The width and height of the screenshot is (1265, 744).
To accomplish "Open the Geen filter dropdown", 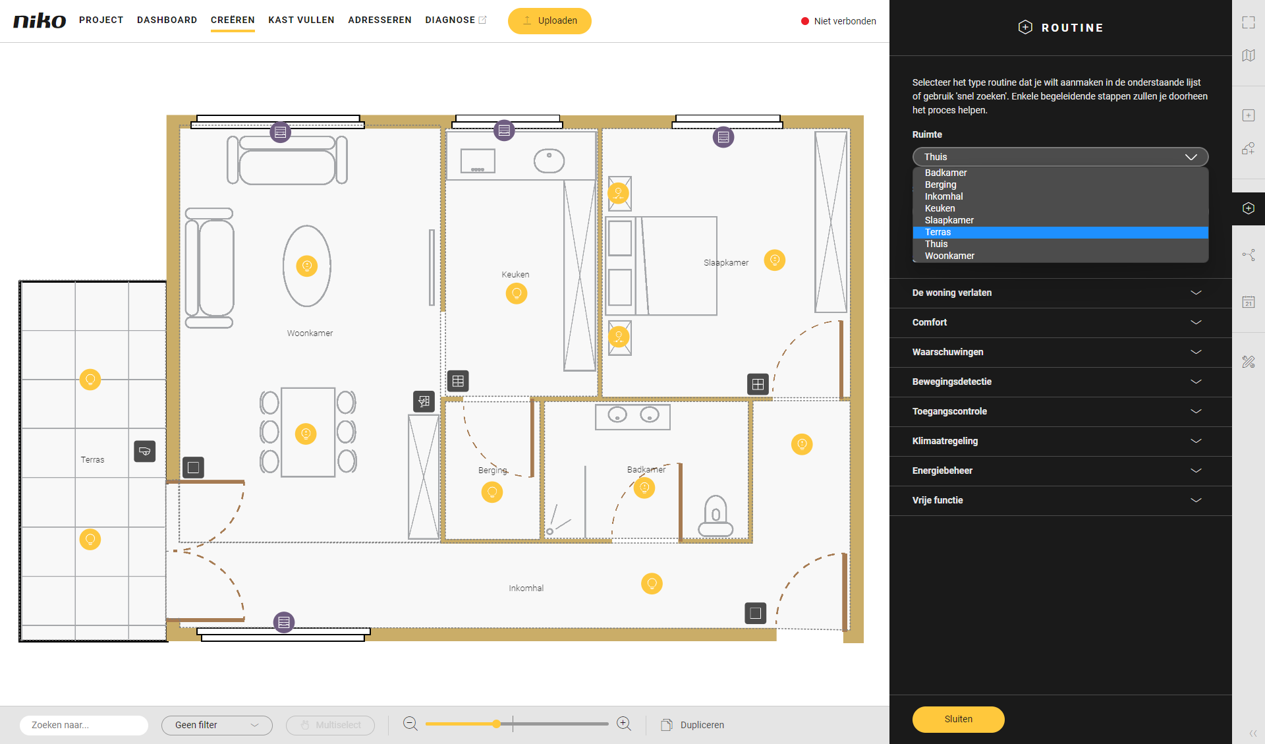I will click(x=217, y=725).
